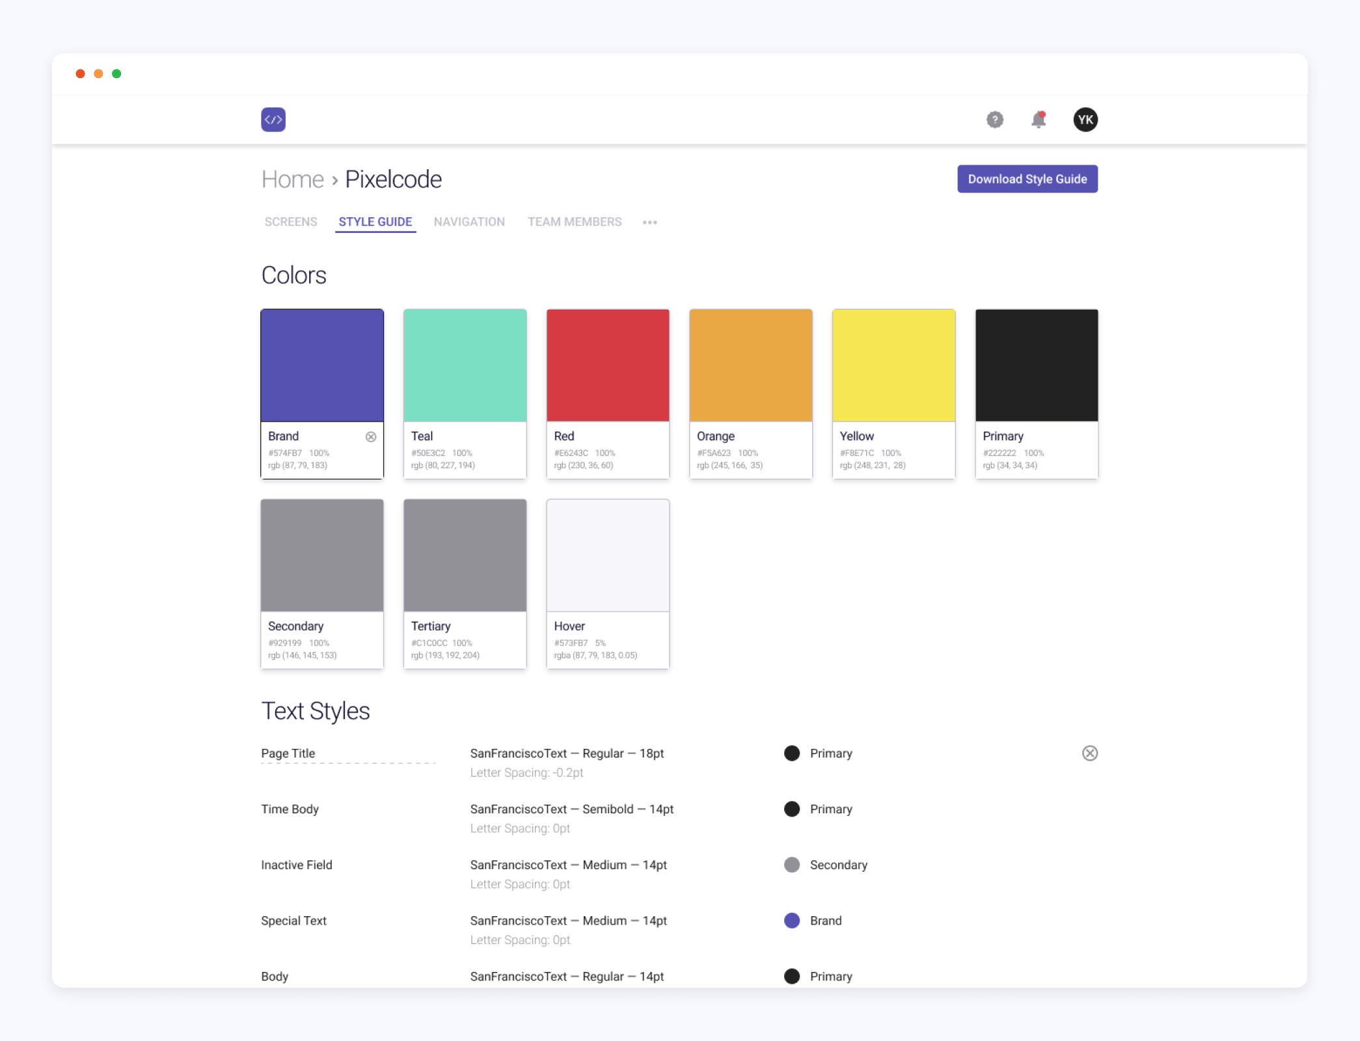Minimize window with yellow traffic light

[98, 74]
